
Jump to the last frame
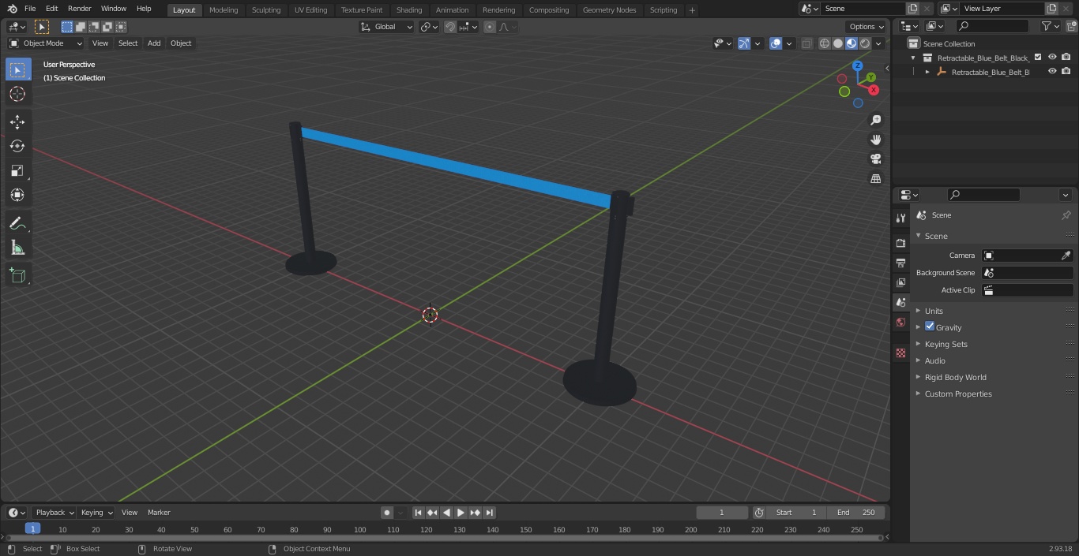click(489, 513)
